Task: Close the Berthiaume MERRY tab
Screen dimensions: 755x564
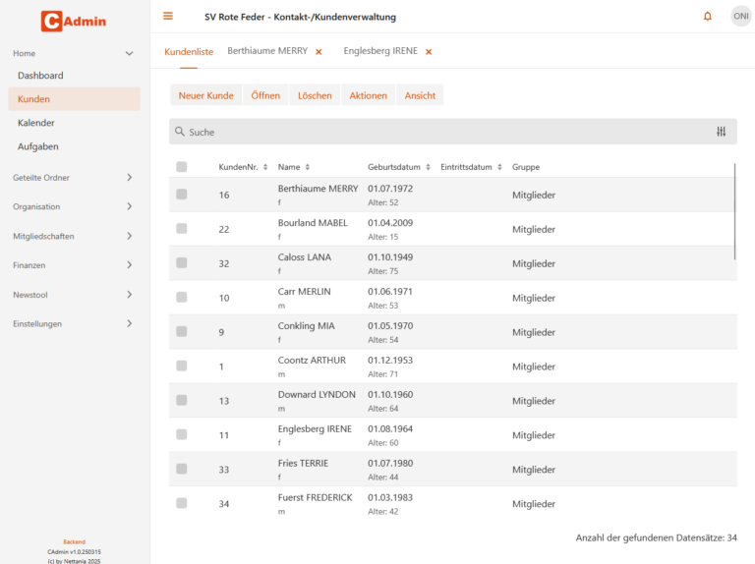Action: coord(319,52)
